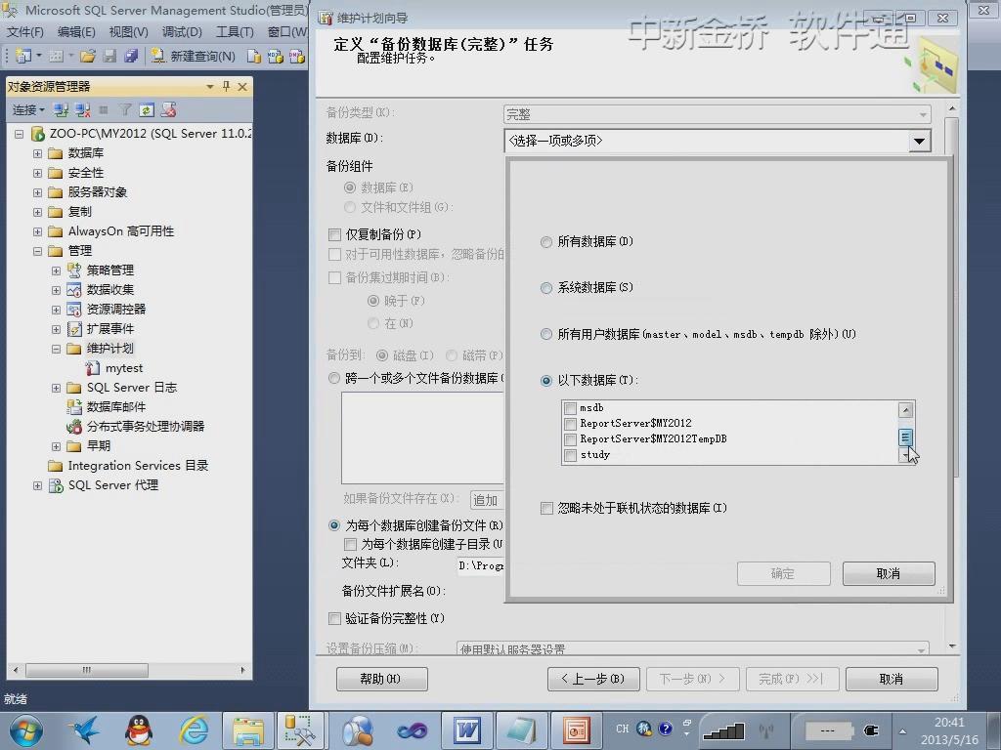Open the 连接 connect dropdown
The width and height of the screenshot is (1001, 750).
(28, 110)
